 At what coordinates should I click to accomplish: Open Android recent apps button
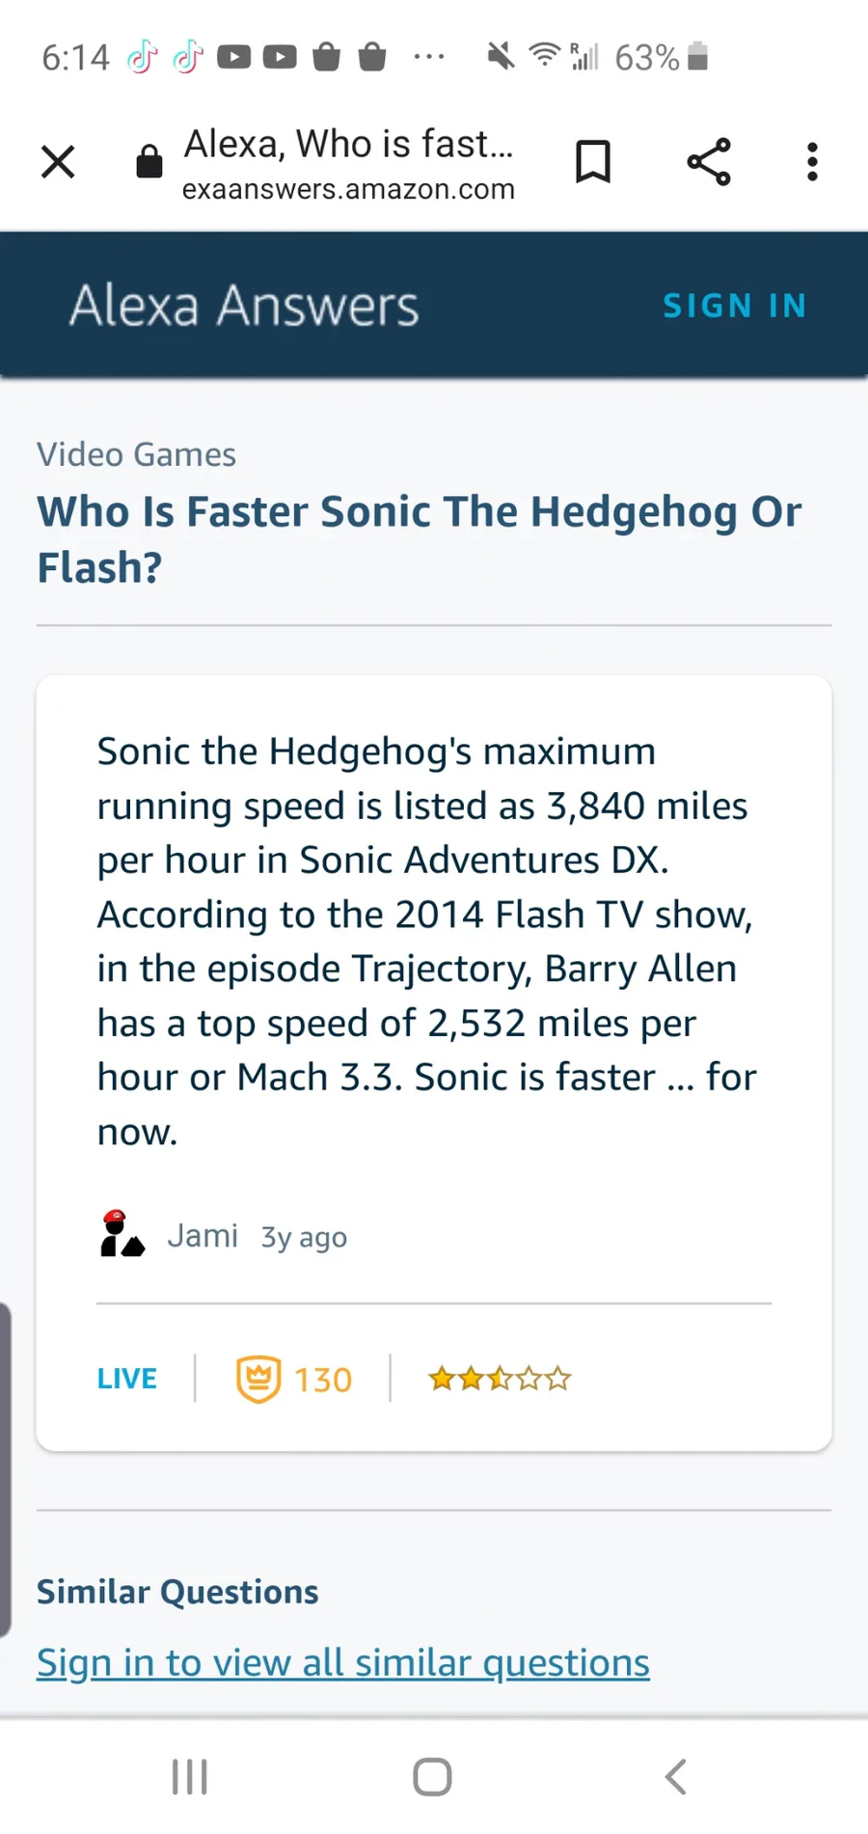(190, 1776)
